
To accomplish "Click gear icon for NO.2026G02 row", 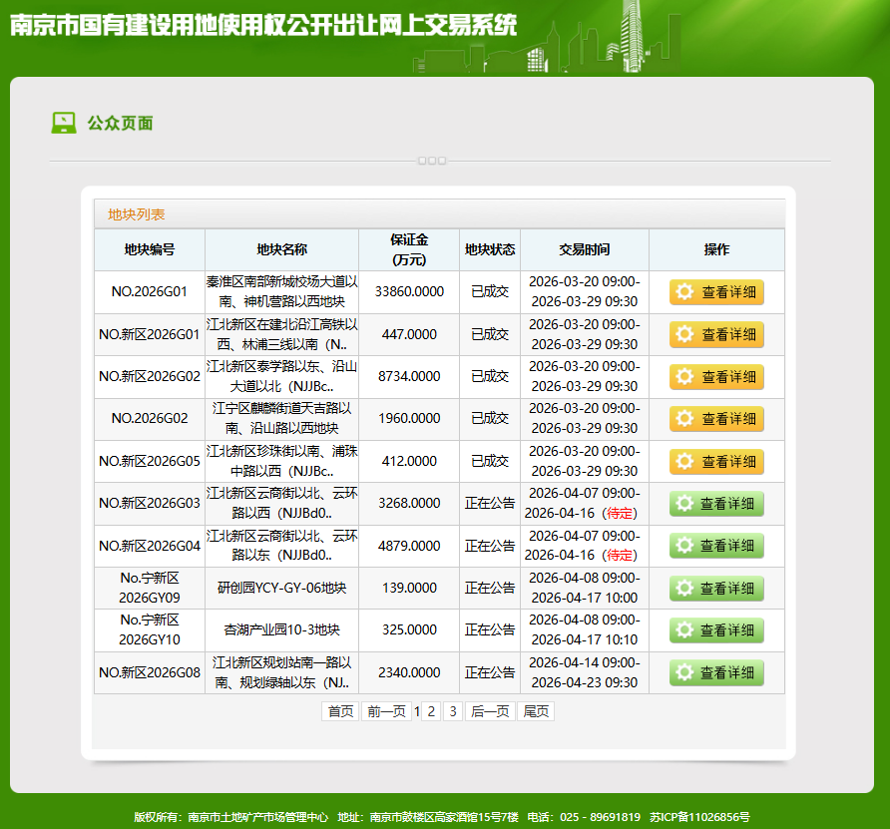I will [x=684, y=419].
